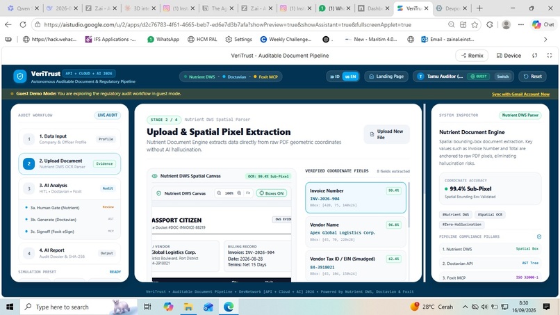Select the Vendor Name field card
Image resolution: width=560 pixels, height=315 pixels.
[356, 232]
